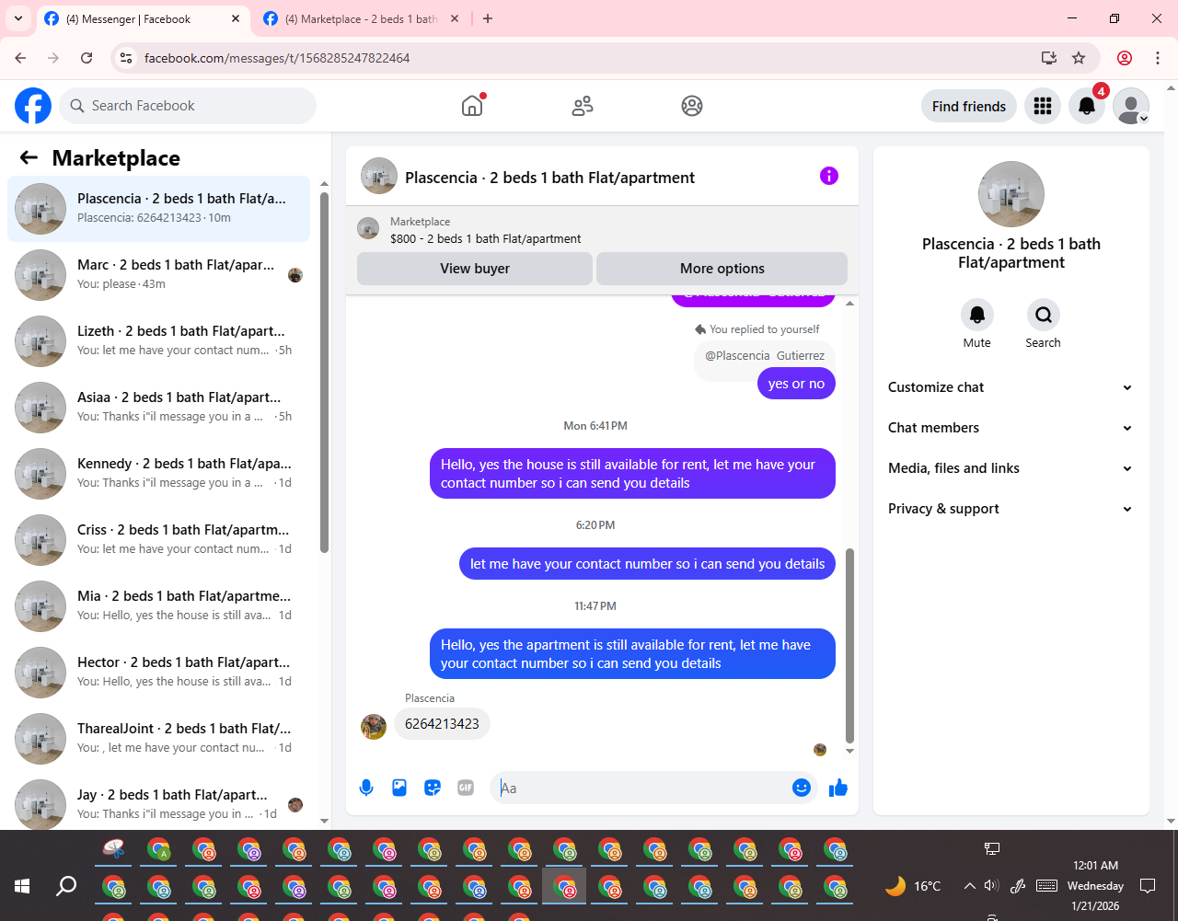
Task: Open Windows Start menu
Action: [x=22, y=886]
